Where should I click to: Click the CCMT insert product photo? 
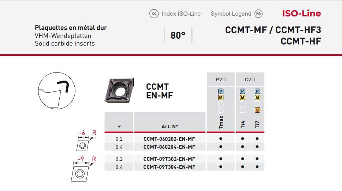pyautogui.click(x=119, y=91)
